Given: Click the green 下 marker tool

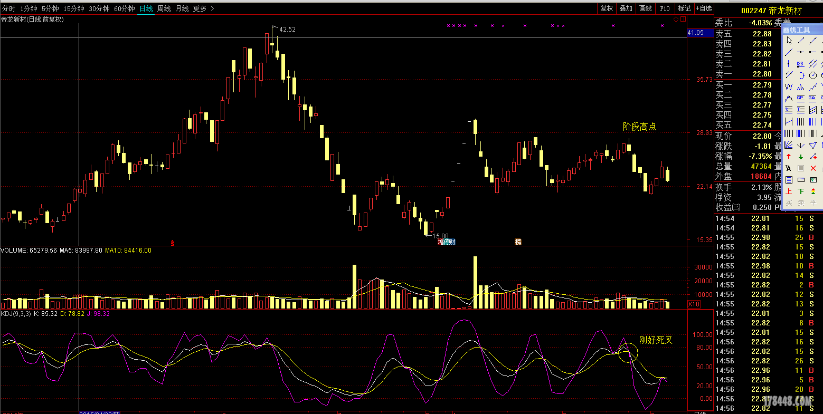Looking at the screenshot, I should pos(801,191).
